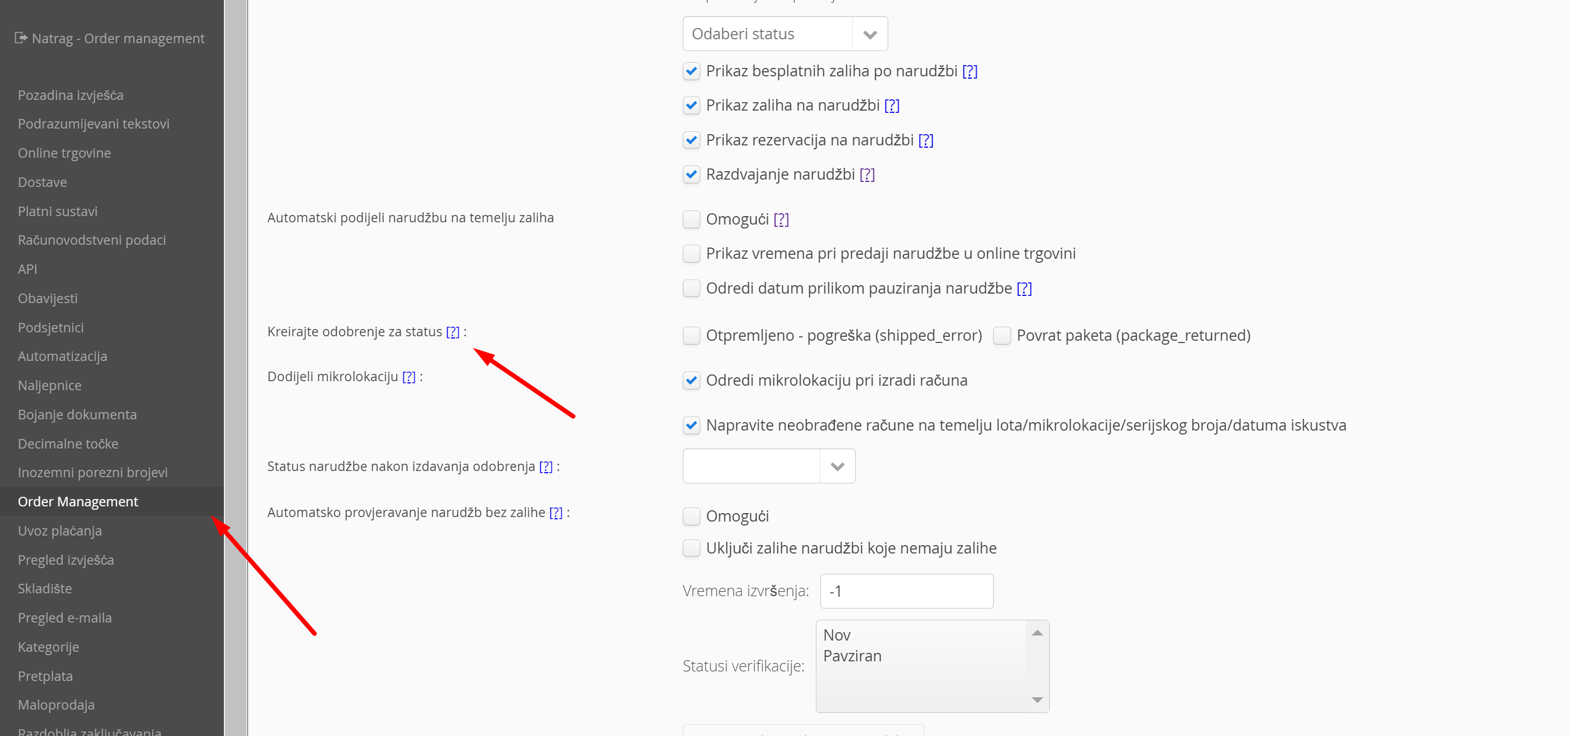Screen dimensions: 1570x736
Task: Open help [?] next to Prikaz besplatnih zaliha
Action: [969, 71]
